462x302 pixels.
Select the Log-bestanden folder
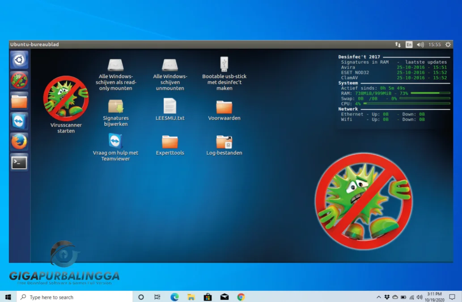(224, 145)
